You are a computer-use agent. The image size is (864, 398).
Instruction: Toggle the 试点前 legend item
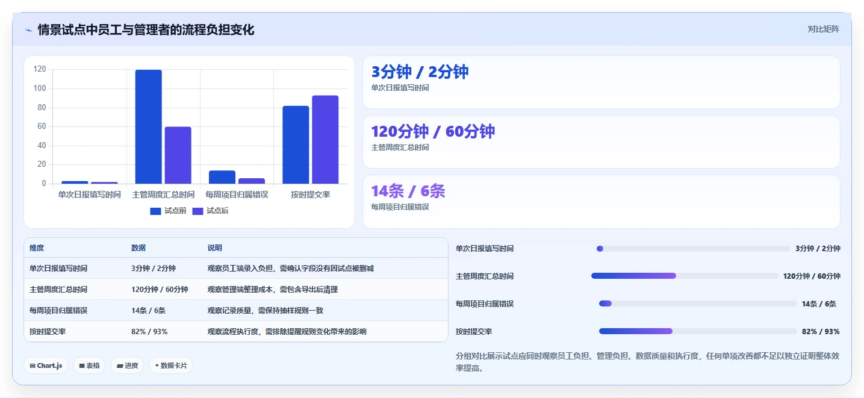click(168, 211)
